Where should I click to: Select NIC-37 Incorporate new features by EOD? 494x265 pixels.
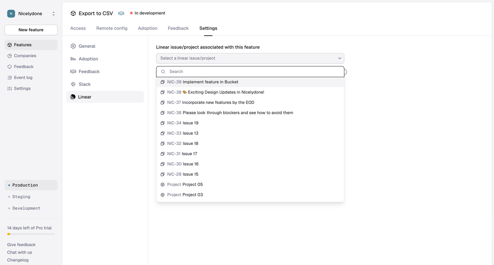[x=250, y=103]
